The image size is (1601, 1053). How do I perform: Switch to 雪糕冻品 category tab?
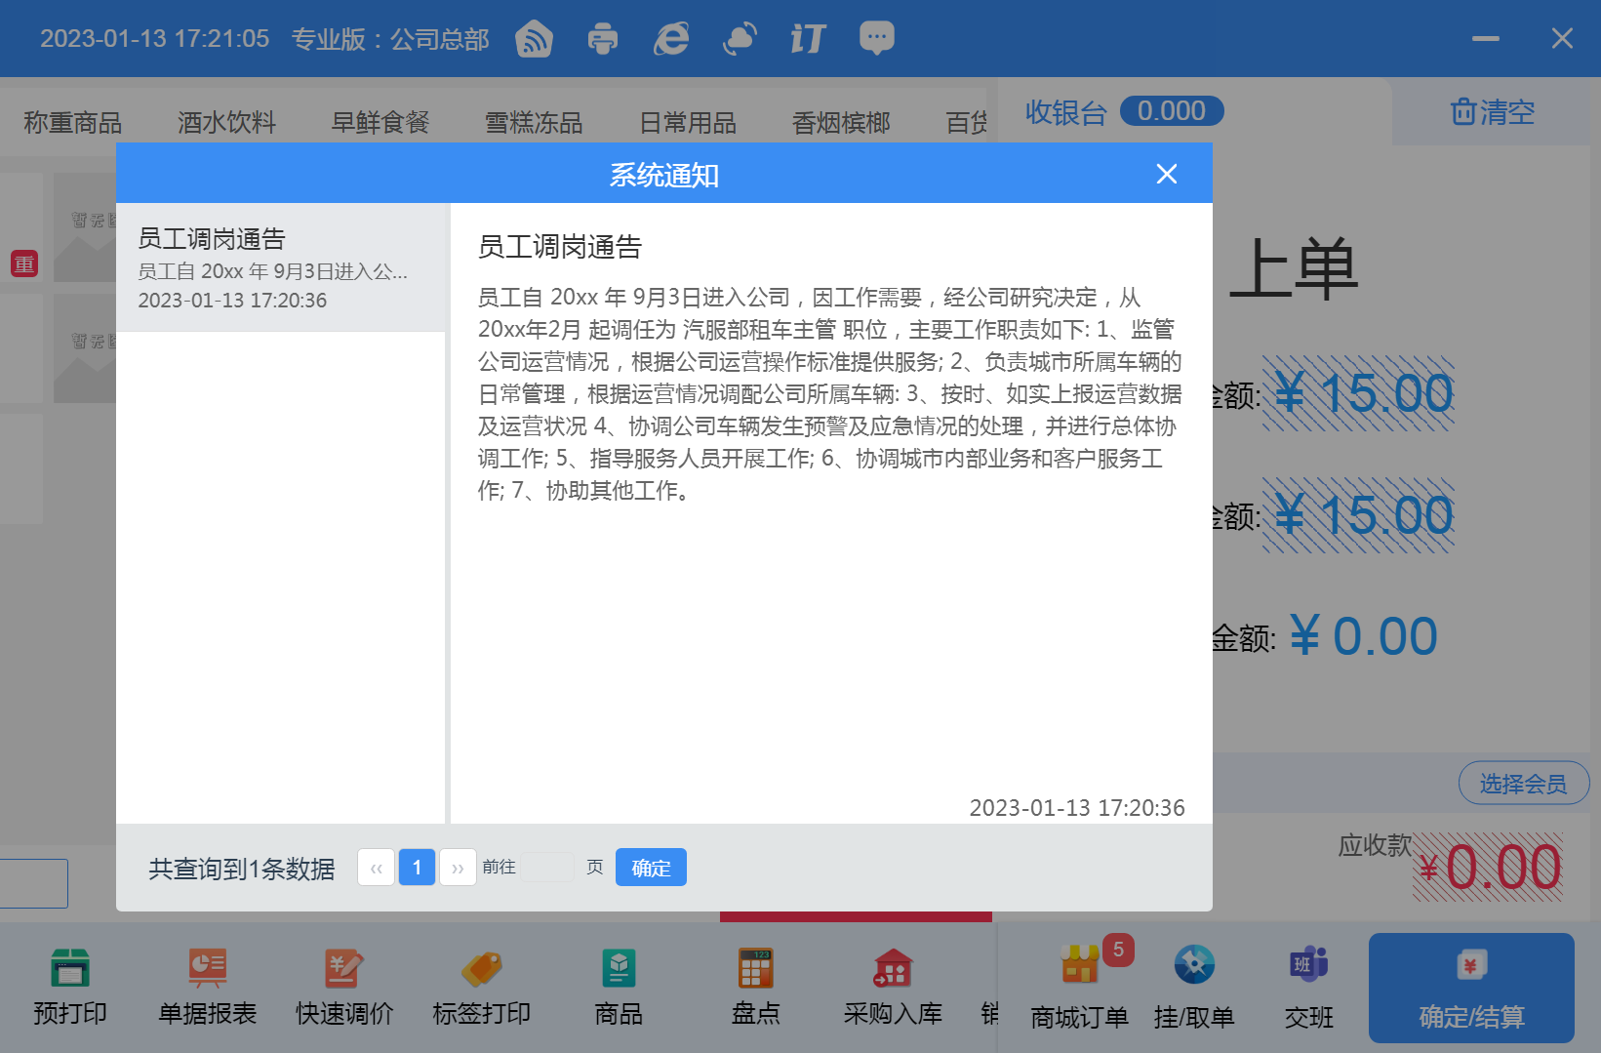[534, 123]
